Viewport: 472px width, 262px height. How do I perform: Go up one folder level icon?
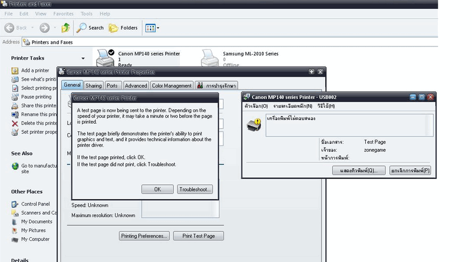(x=65, y=28)
